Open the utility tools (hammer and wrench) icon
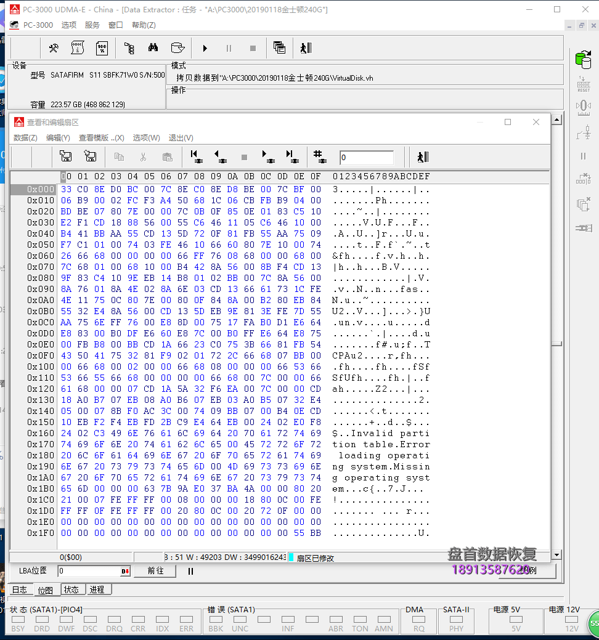The width and height of the screenshot is (599, 640). point(54,48)
